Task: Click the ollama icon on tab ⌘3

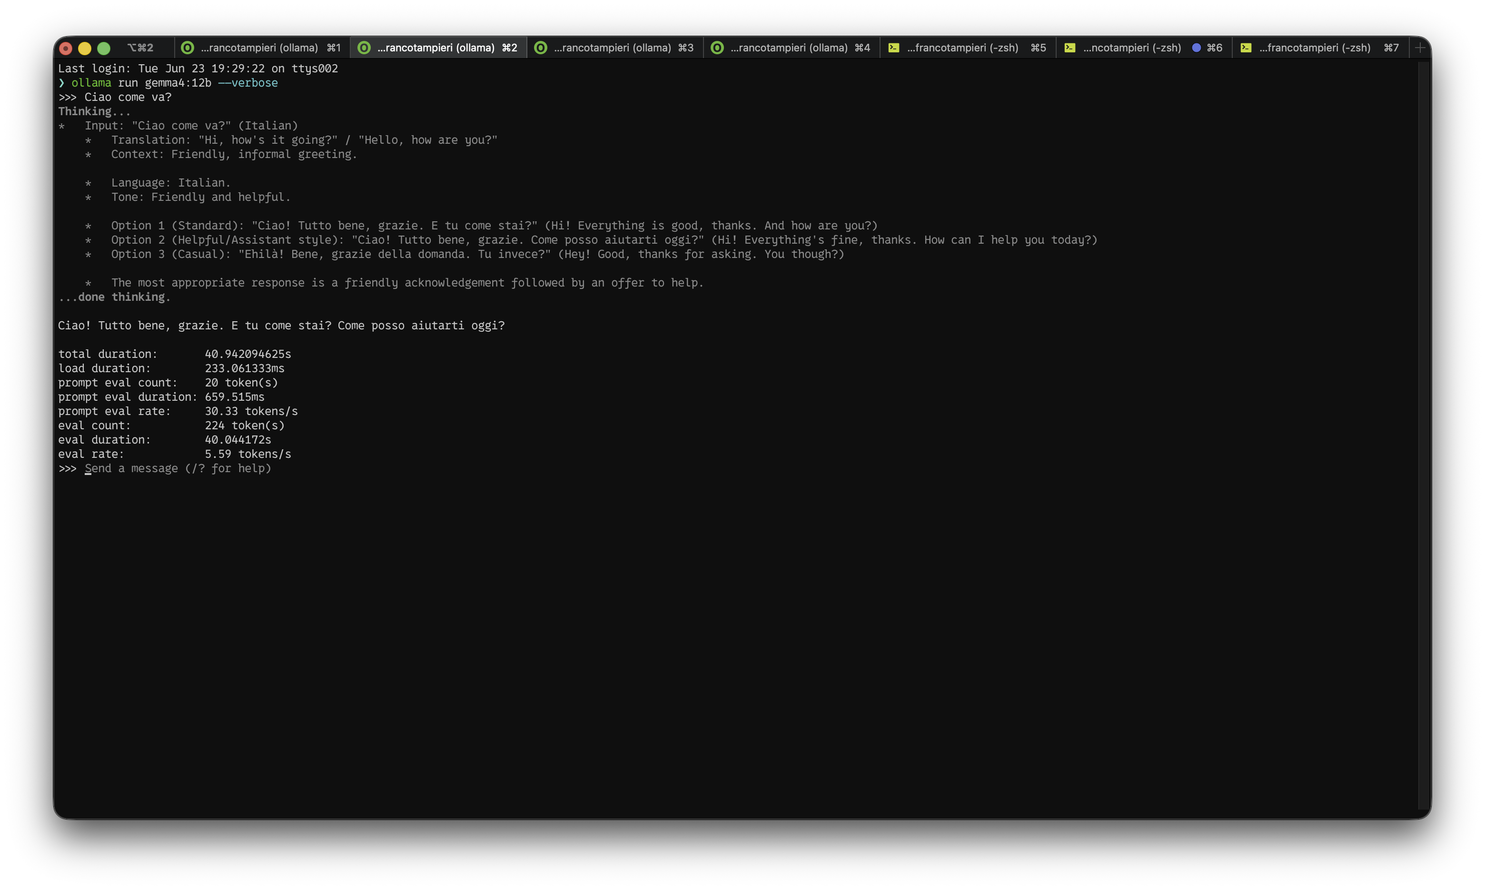Action: click(x=540, y=48)
